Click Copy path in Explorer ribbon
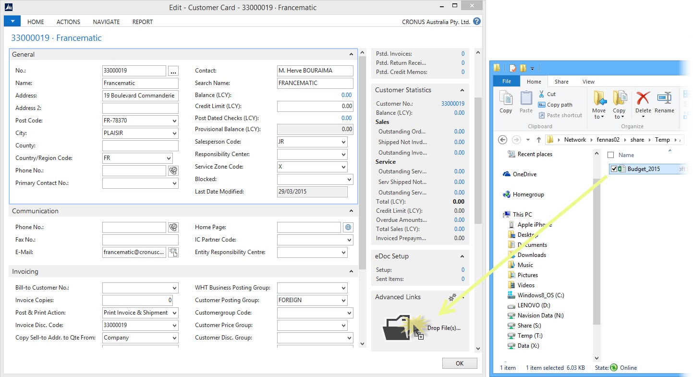This screenshot has width=693, height=377. coord(555,105)
